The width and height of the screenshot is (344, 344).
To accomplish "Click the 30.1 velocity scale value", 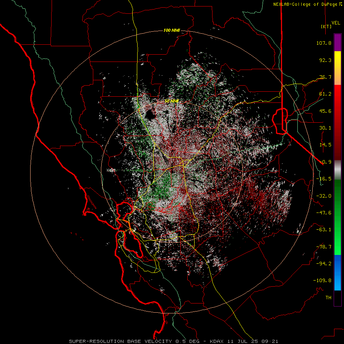I will (325, 128).
